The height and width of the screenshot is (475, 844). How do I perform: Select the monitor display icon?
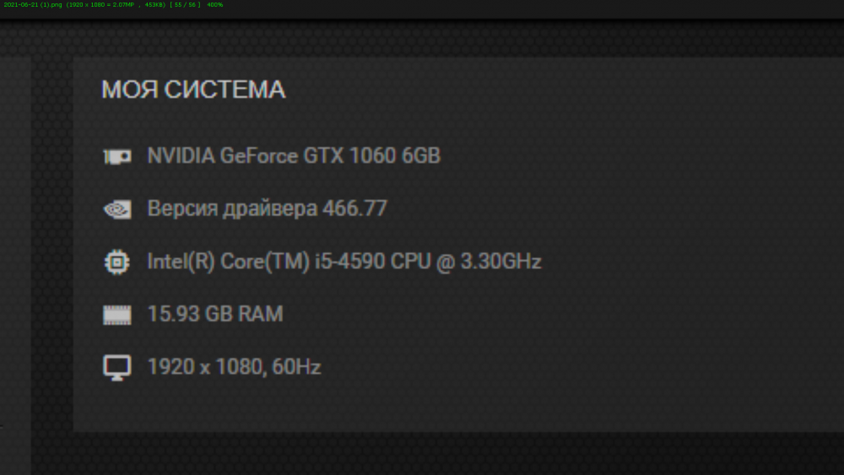pos(116,368)
